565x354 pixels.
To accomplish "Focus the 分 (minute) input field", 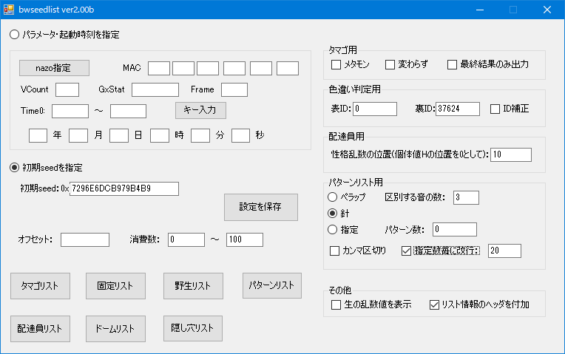I will click(x=200, y=136).
